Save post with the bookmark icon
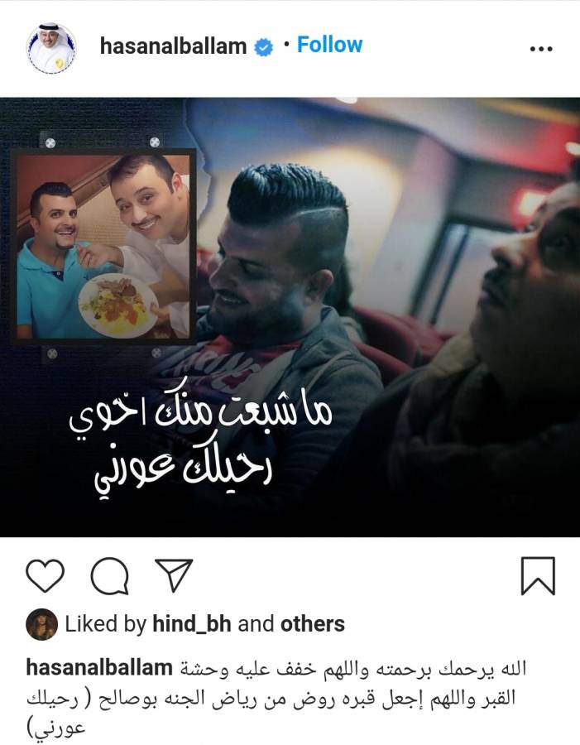The image size is (580, 745). click(x=538, y=576)
